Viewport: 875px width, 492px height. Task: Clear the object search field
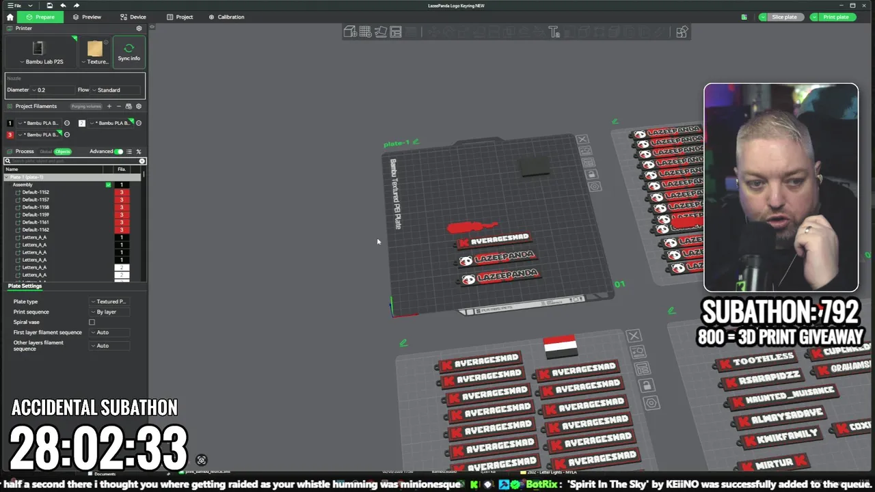click(142, 161)
